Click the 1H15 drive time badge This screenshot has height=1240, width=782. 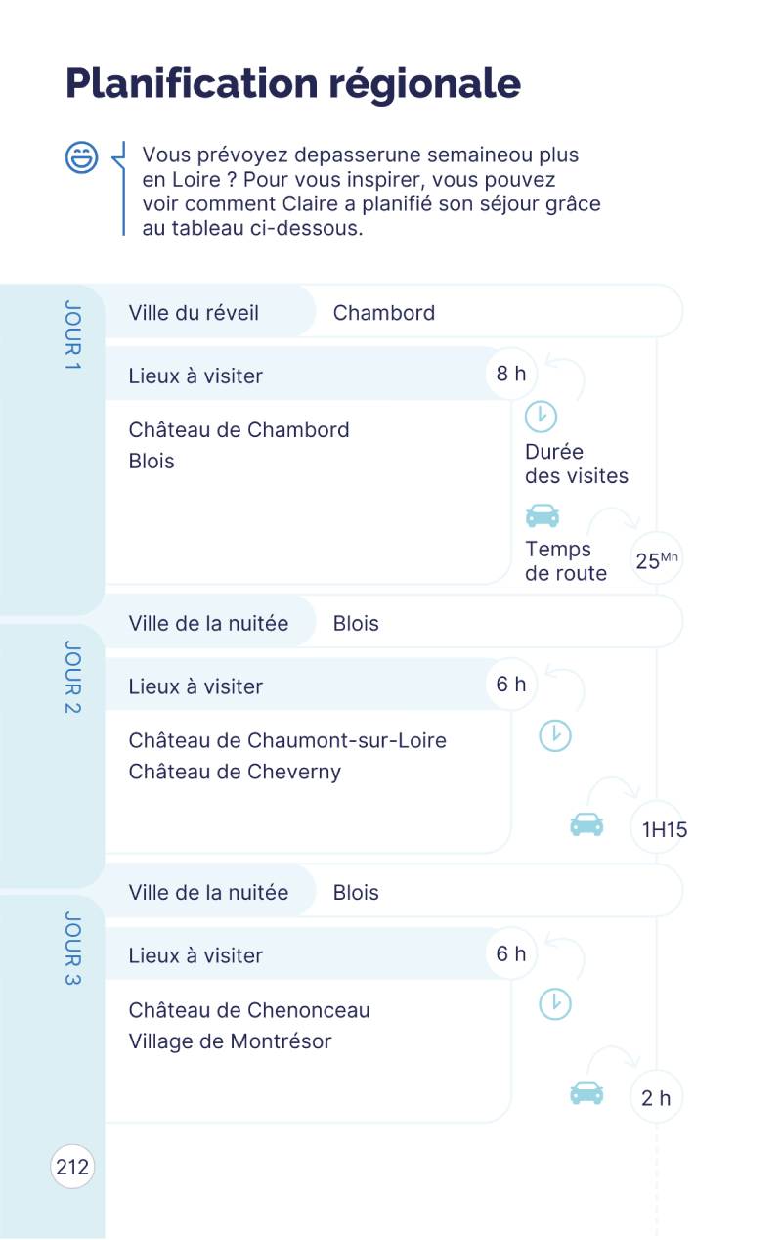point(664,830)
